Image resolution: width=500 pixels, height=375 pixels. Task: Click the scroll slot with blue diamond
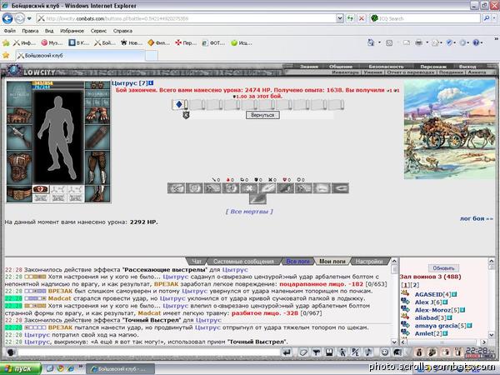click(179, 104)
